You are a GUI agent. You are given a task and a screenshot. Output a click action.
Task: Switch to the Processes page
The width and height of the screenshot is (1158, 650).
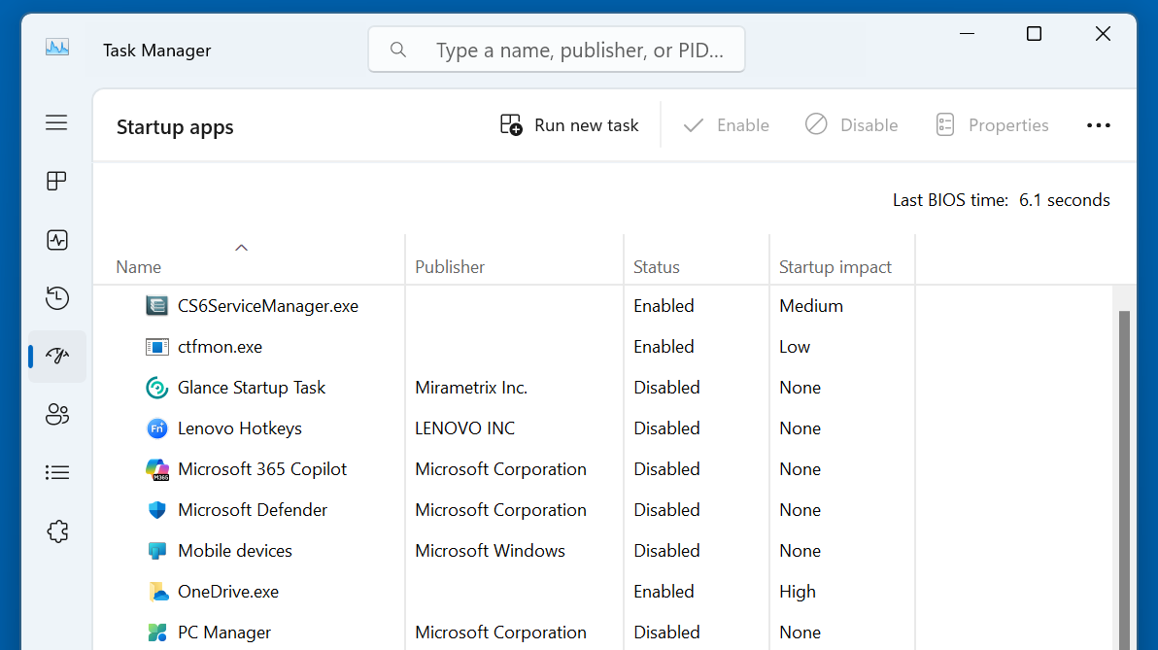(56, 181)
